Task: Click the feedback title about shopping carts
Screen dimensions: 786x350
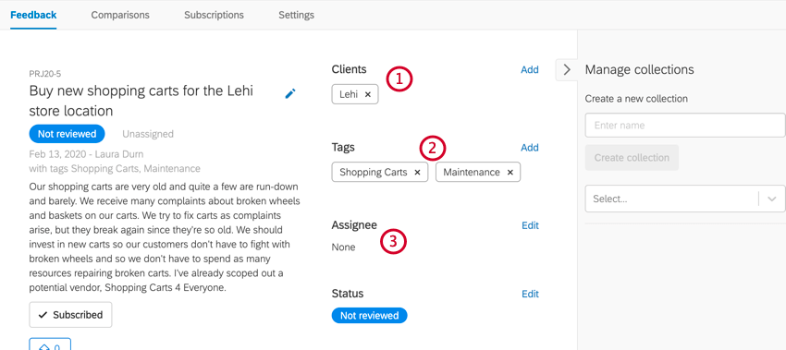Action: pyautogui.click(x=141, y=101)
